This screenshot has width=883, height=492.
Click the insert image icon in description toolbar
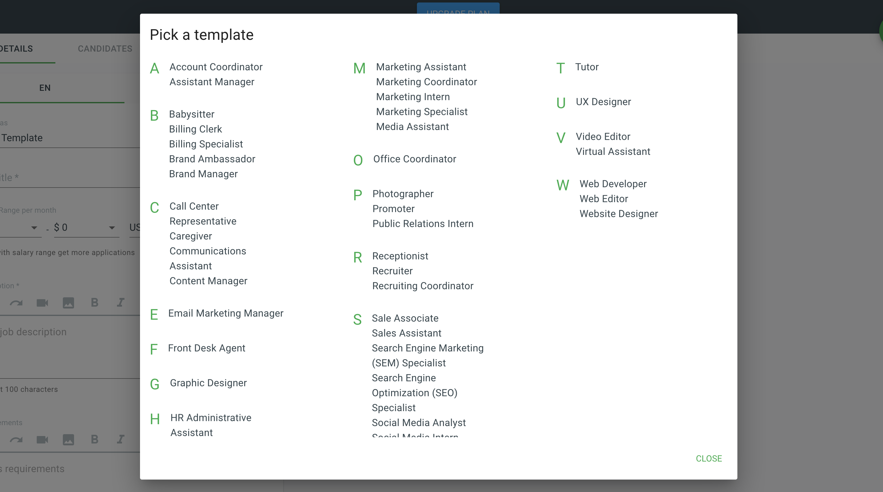68,303
